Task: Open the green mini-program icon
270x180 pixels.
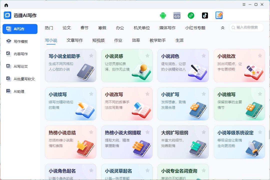Action: pos(191,15)
